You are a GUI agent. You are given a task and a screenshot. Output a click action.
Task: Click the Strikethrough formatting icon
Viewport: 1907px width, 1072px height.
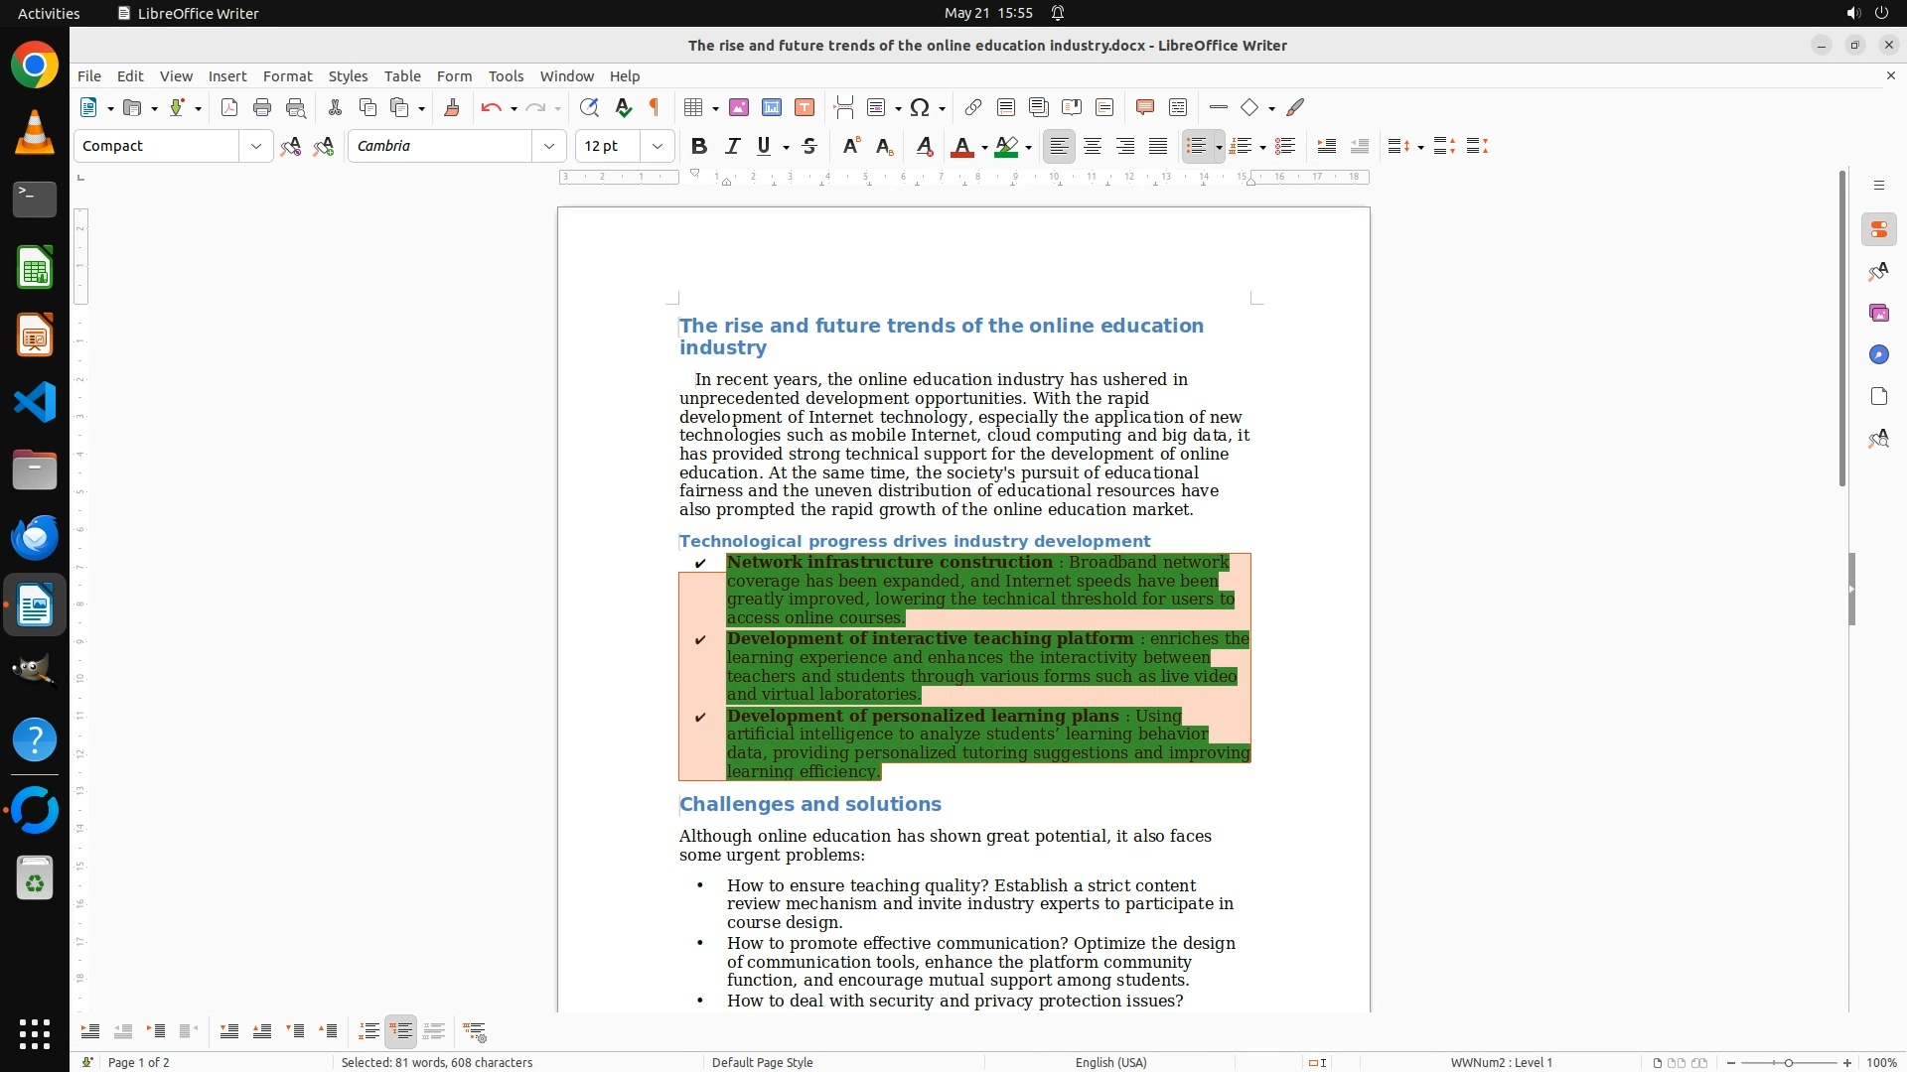pos(809,147)
